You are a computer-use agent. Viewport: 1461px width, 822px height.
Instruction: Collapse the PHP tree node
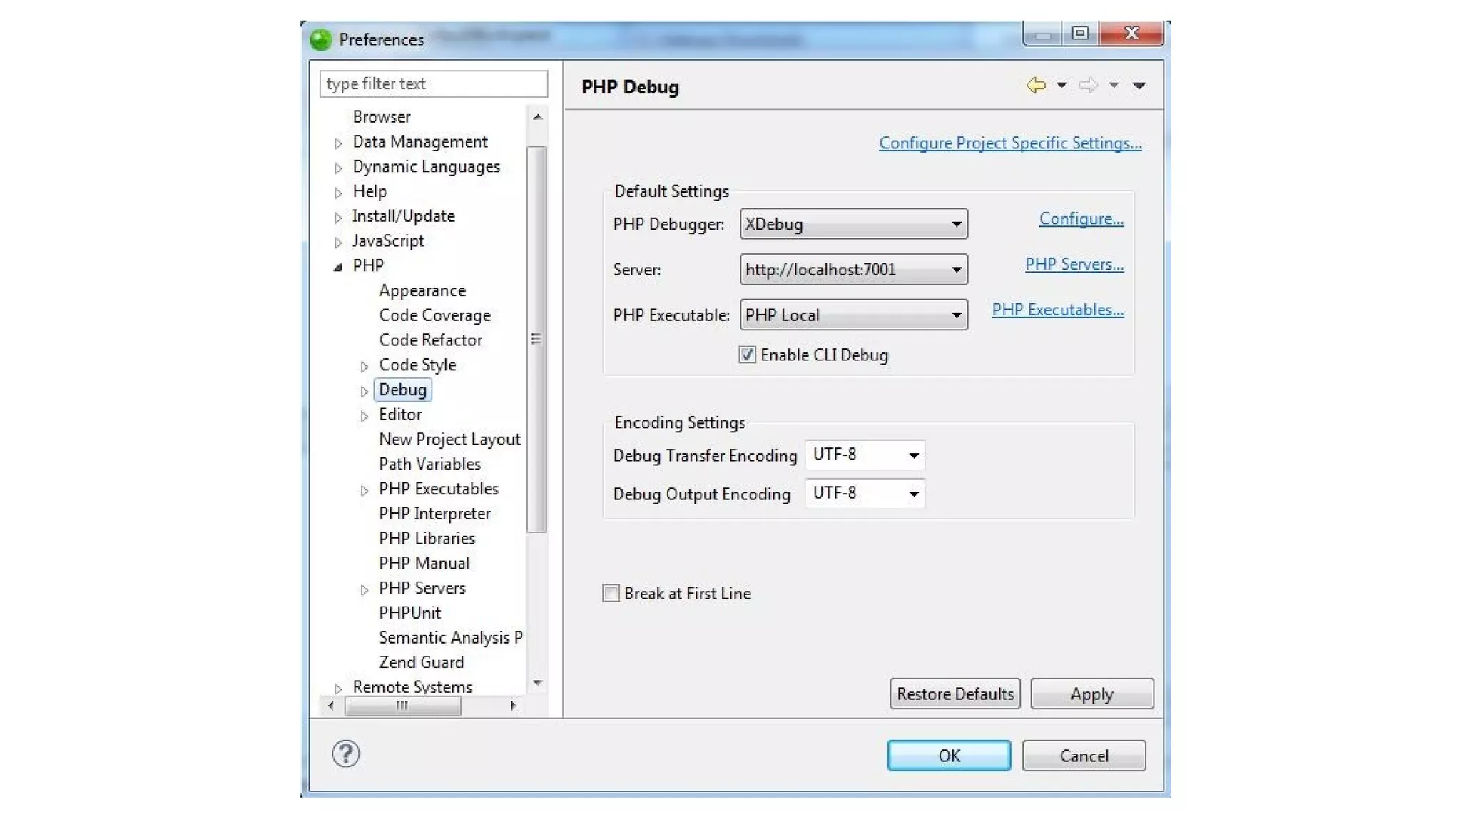pos(338,266)
